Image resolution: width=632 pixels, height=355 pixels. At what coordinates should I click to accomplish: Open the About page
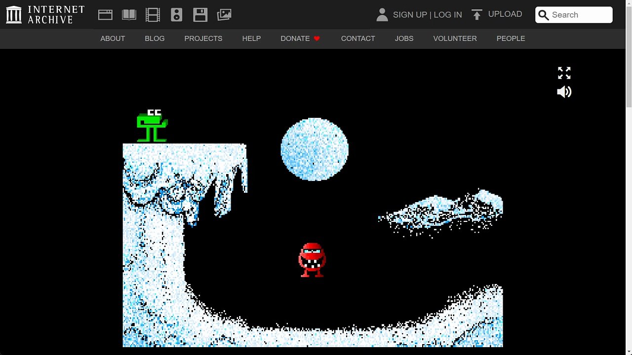(113, 38)
